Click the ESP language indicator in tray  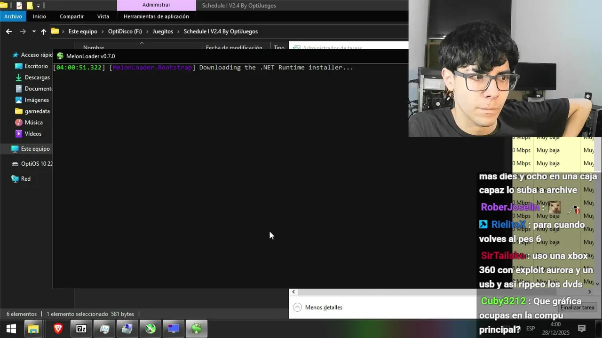pos(531,329)
